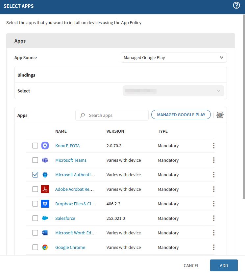Open the three-dot menu for Microsoft Word
Viewport: 245px width, 273px height.
point(214,233)
